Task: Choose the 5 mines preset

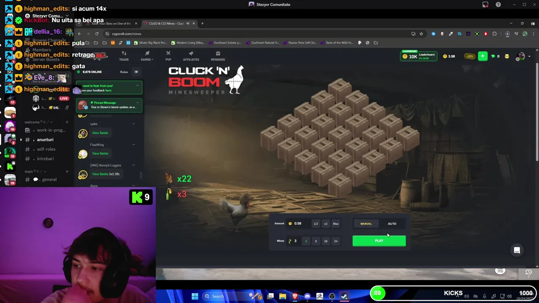Action: click(315, 241)
